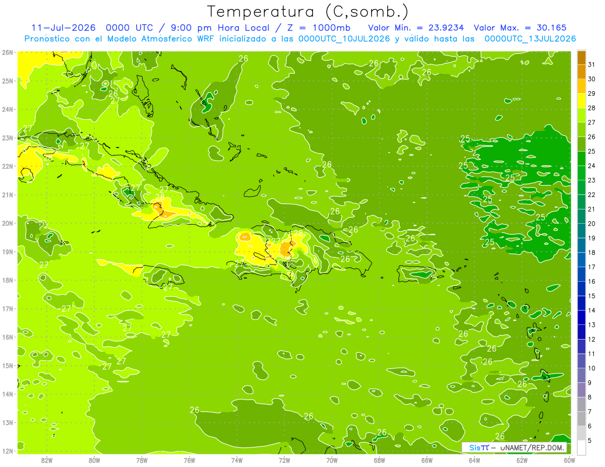
Task: Click the white swatch at the color bar bottom
Action: [x=581, y=447]
